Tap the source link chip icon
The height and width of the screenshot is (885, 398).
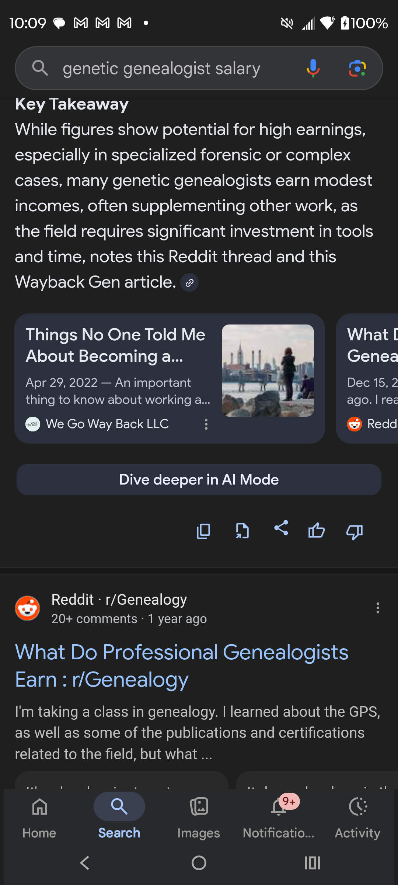click(189, 283)
